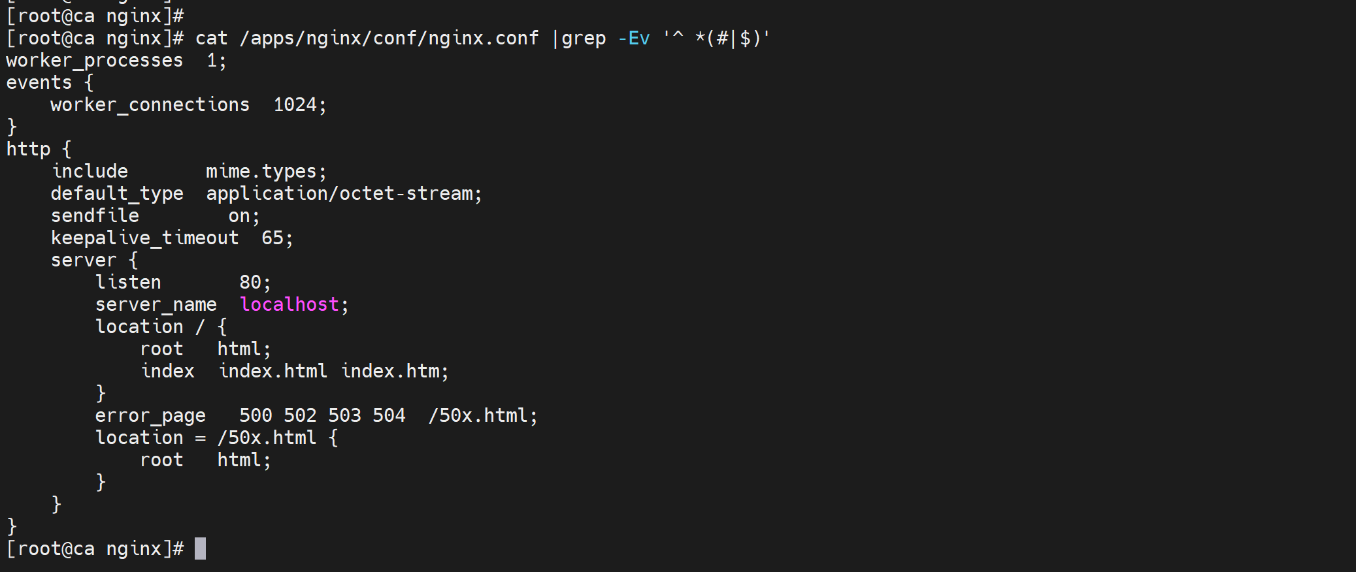Click the 504 error code
This screenshot has width=1356, height=572.
(x=389, y=416)
